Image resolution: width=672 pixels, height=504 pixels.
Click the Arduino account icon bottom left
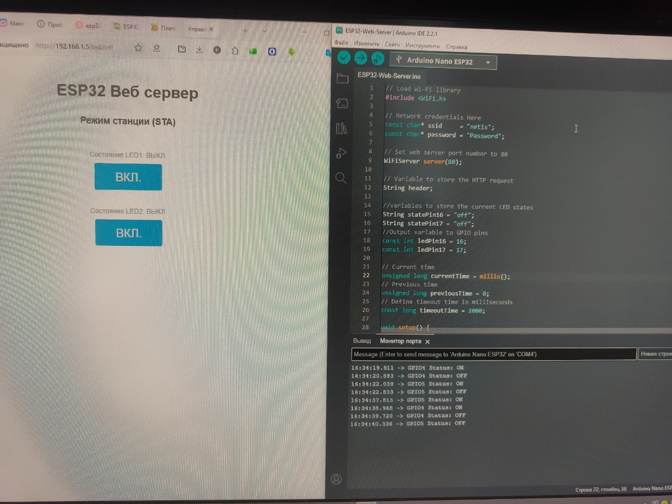click(x=336, y=478)
